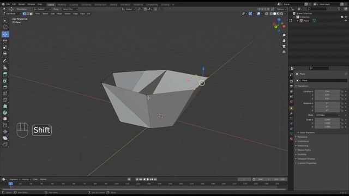The height and width of the screenshot is (196, 349).
Task: Open the Material properties tab icon
Action: coord(291,139)
